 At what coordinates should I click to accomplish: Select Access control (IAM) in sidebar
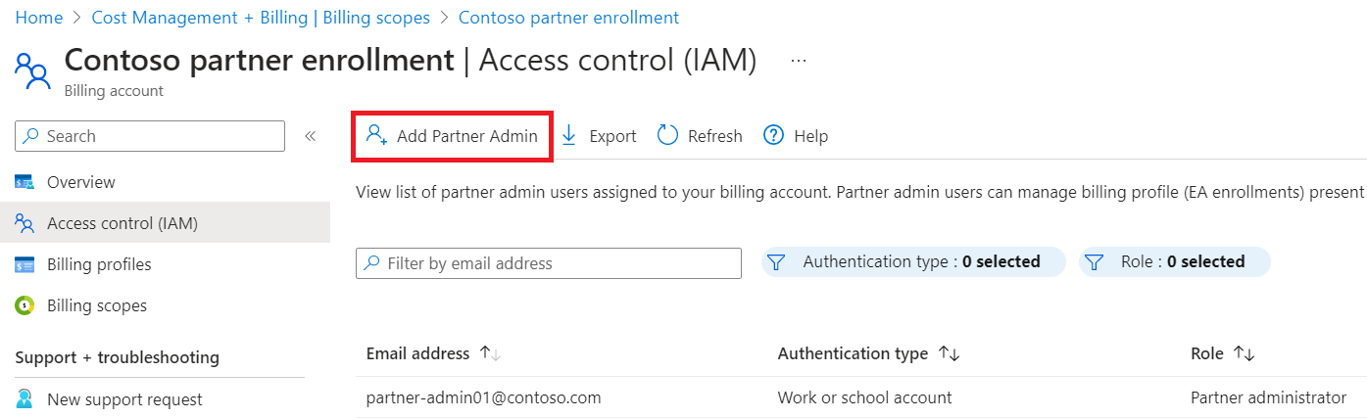point(122,223)
